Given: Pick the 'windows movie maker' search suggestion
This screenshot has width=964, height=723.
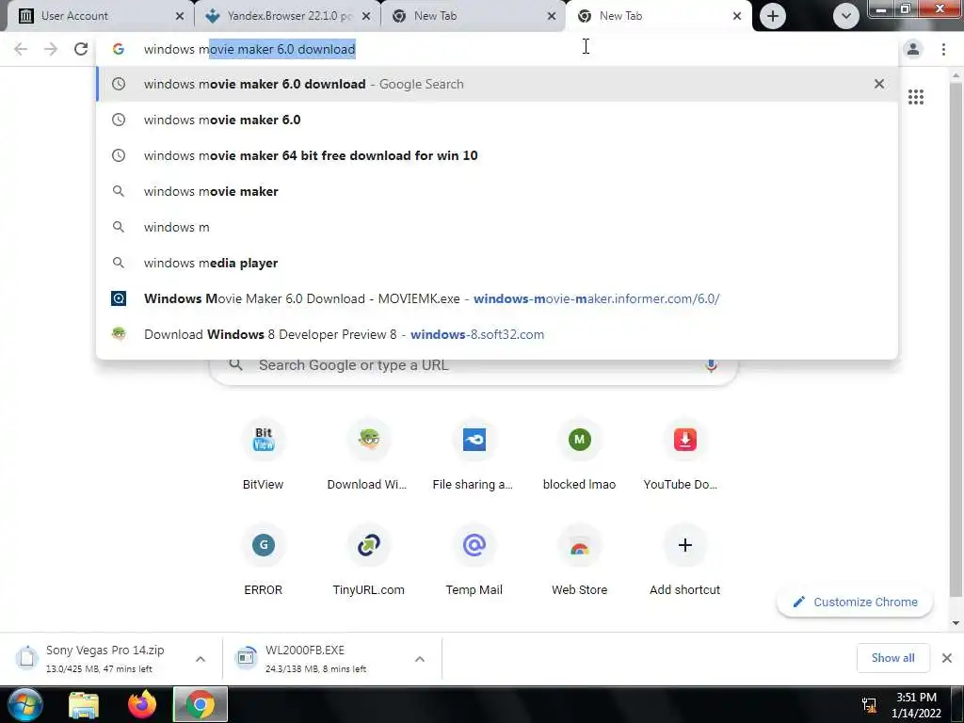Looking at the screenshot, I should coord(497,191).
